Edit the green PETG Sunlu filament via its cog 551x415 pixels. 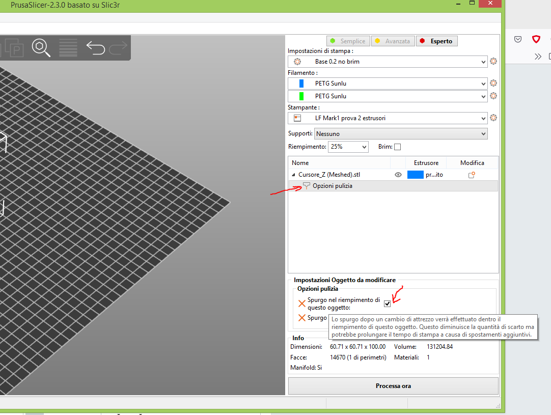tap(493, 96)
